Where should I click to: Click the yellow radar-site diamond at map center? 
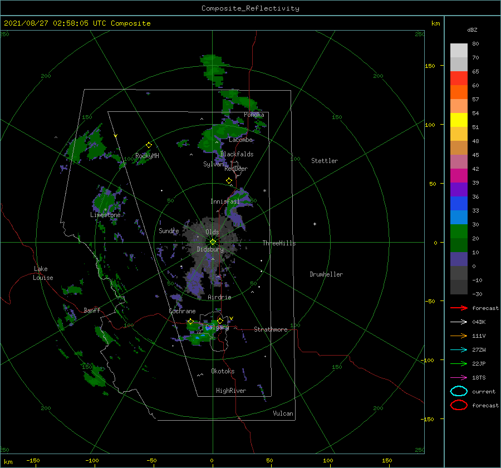tap(213, 242)
